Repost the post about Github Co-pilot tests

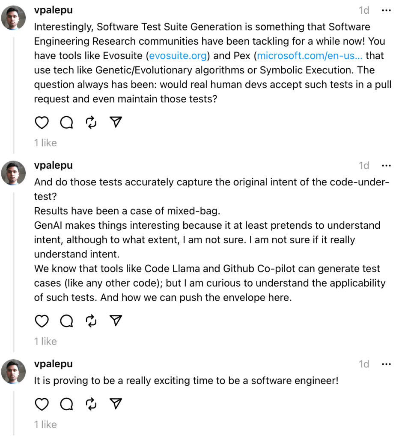[x=91, y=321]
